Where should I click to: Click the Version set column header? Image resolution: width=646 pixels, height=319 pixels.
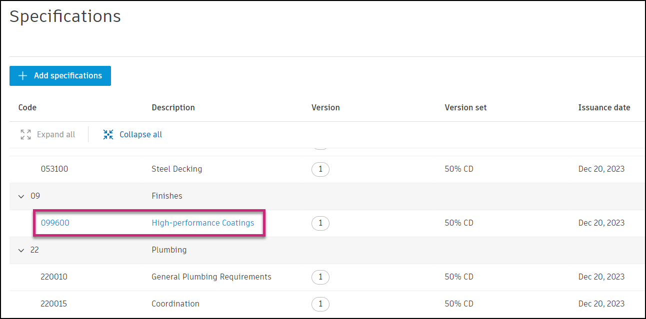point(465,107)
